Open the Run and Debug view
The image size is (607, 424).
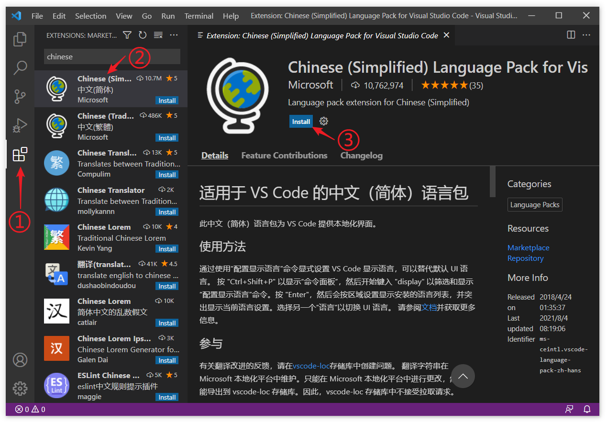(x=20, y=125)
